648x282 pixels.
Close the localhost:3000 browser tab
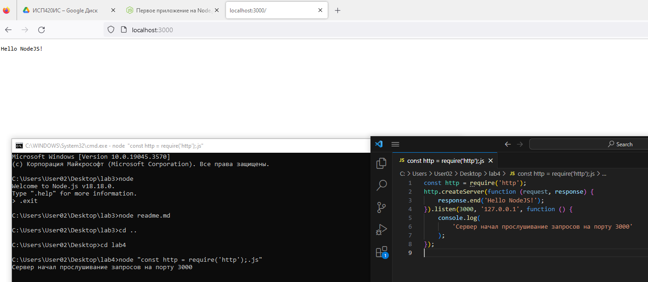(x=321, y=11)
